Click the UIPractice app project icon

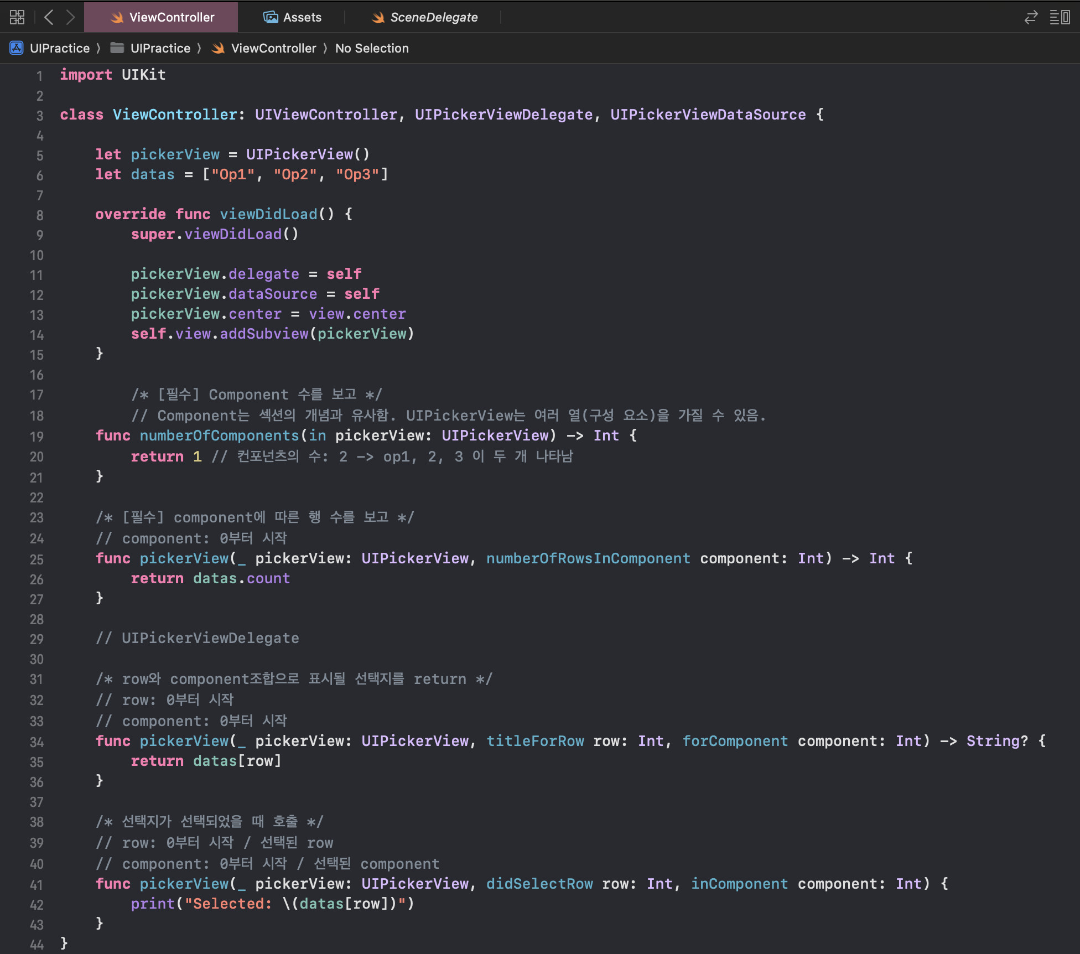(x=17, y=48)
